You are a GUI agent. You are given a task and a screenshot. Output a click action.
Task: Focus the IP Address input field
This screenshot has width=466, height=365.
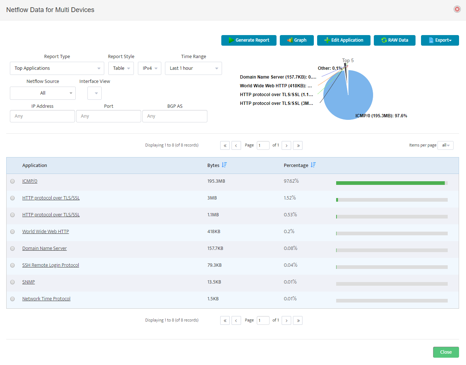click(x=42, y=116)
